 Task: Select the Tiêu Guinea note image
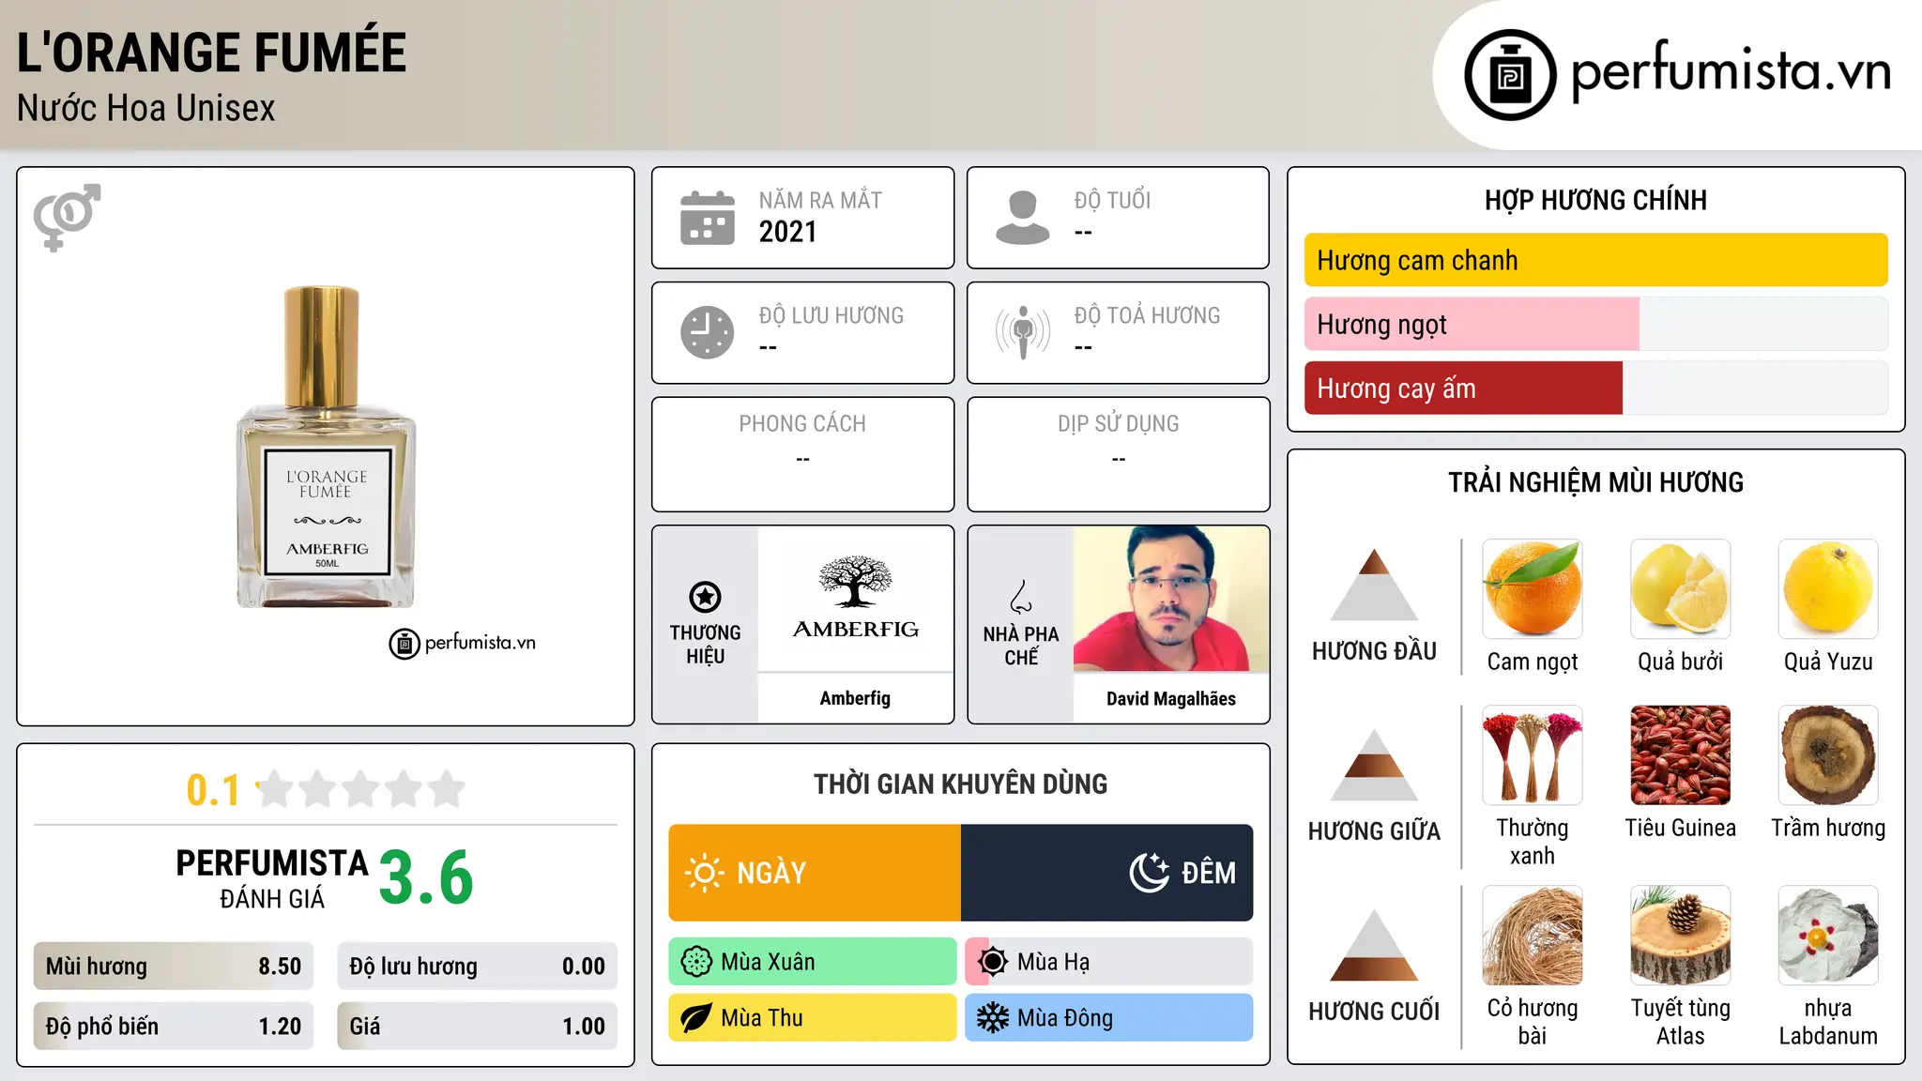tap(1680, 755)
